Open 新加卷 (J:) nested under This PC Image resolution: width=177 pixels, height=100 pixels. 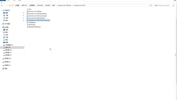(x=7, y=55)
